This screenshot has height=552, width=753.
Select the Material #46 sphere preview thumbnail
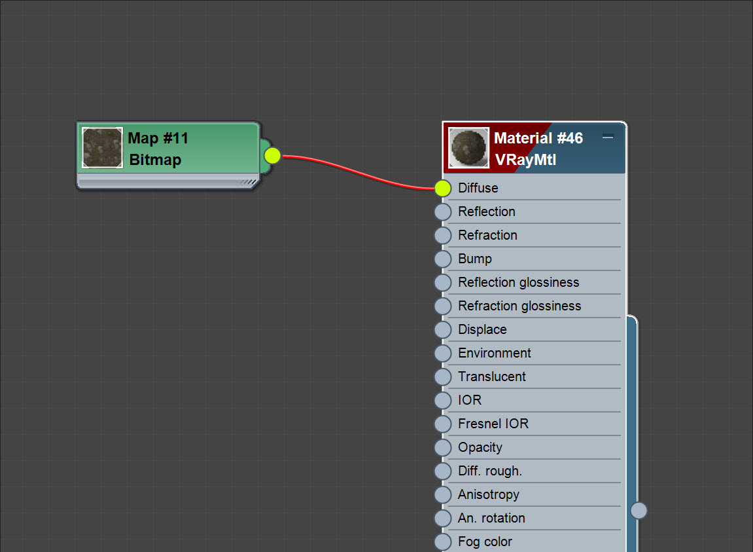pos(468,147)
